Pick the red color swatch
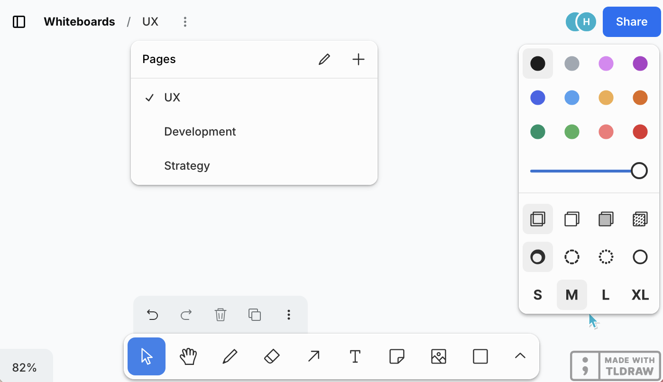 (640, 132)
